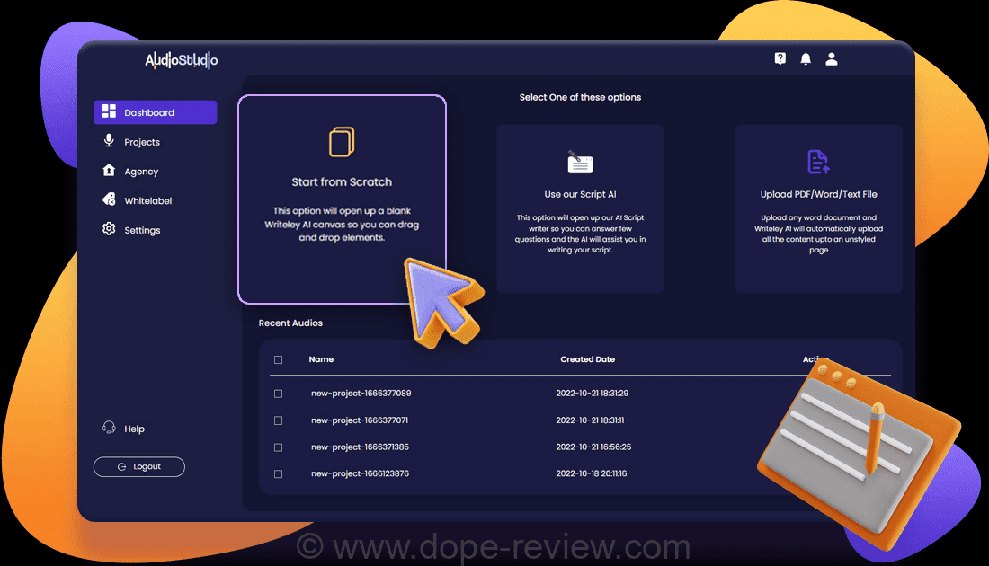Check the box for new-project-1666377089
The width and height of the screenshot is (989, 566).
coord(278,394)
